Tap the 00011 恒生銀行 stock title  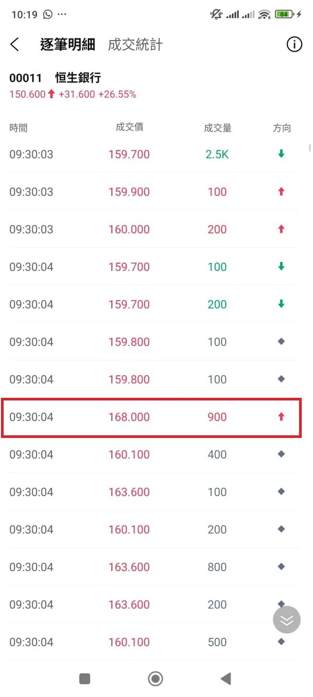[55, 78]
